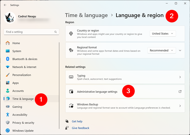This screenshot has height=135, width=190.
Task: Go to Bluetooth & devices
Action: (x=31, y=59)
